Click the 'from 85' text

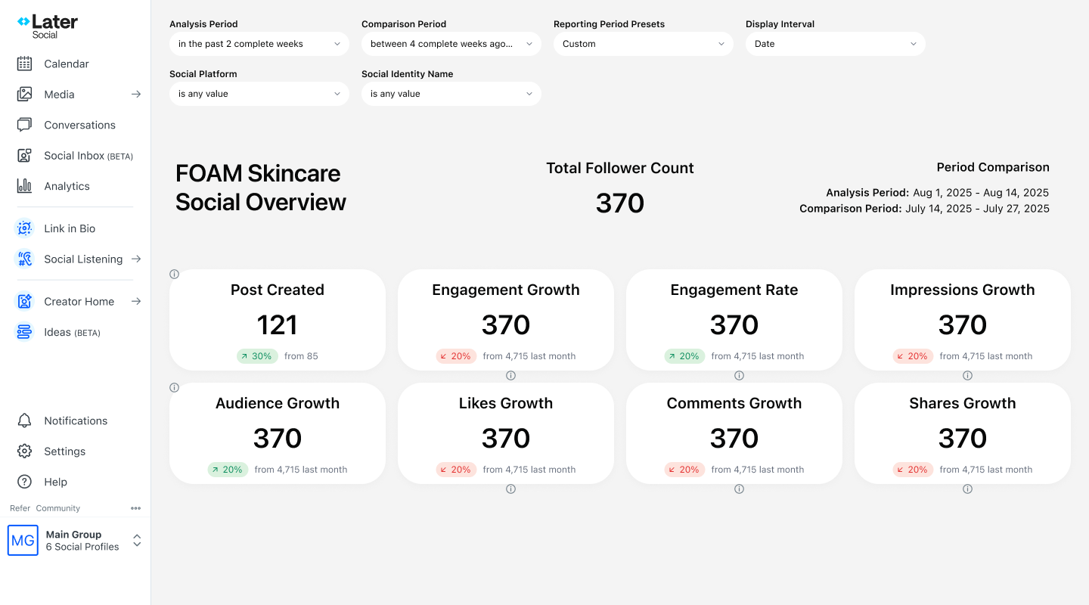(x=301, y=356)
